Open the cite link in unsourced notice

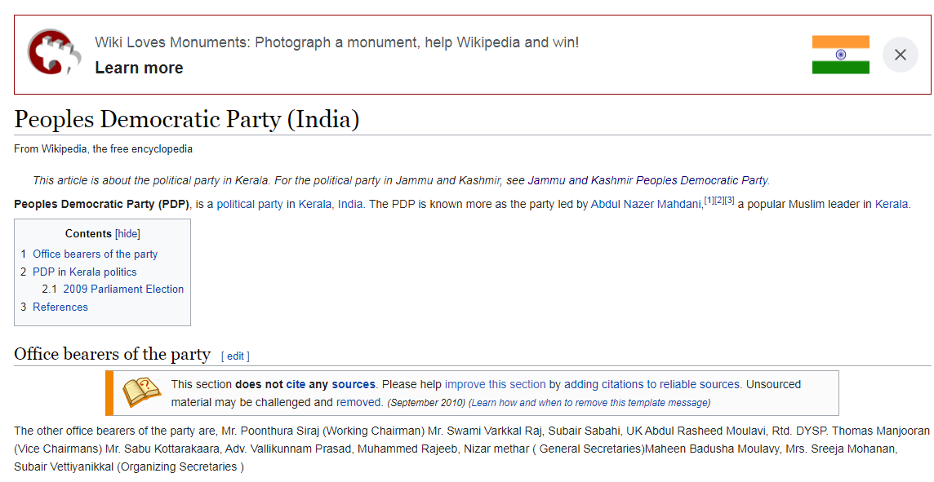(x=296, y=384)
